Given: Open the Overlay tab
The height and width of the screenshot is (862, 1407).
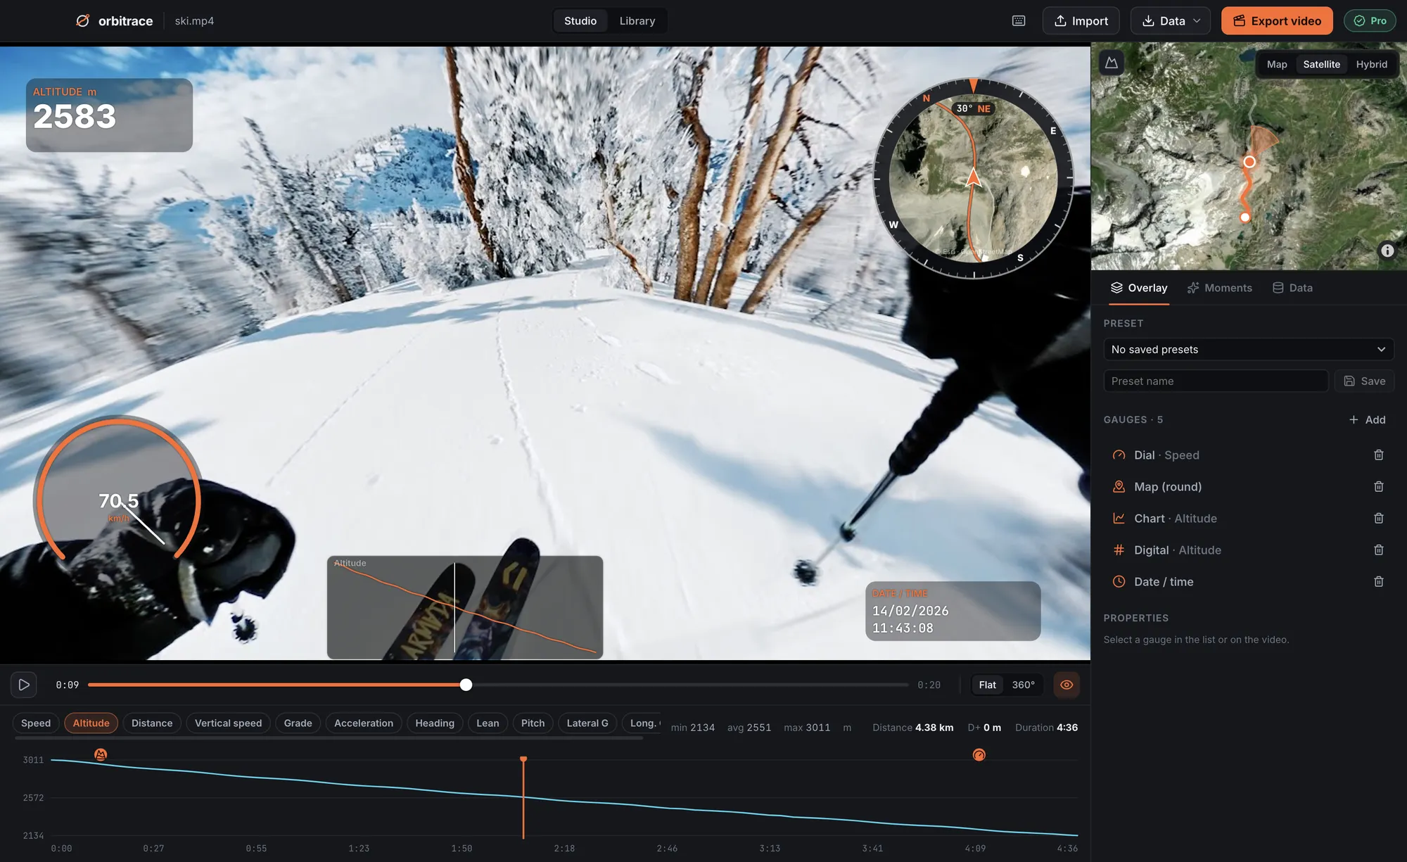Looking at the screenshot, I should point(1139,288).
